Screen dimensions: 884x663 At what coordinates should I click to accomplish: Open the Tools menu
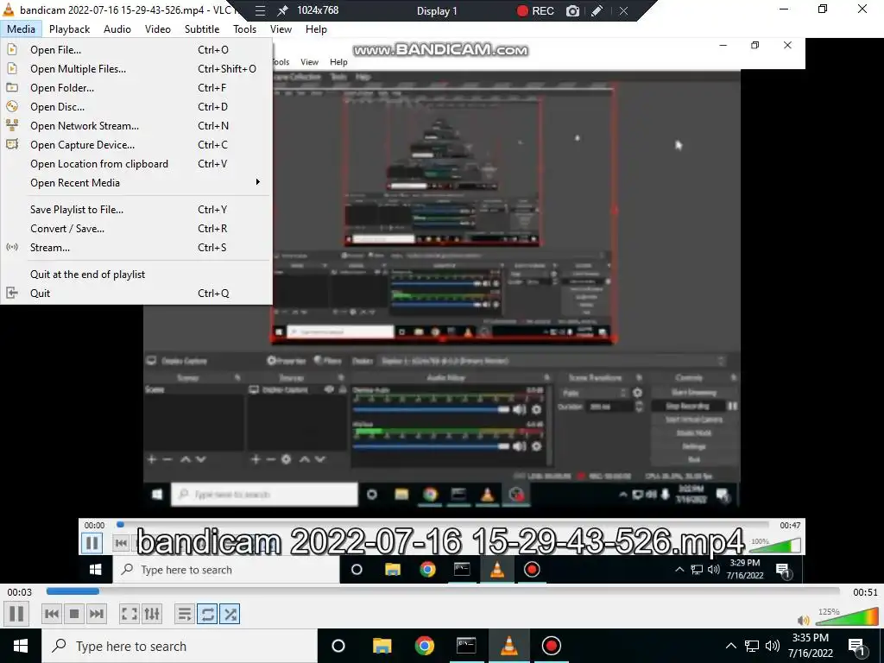click(x=244, y=29)
